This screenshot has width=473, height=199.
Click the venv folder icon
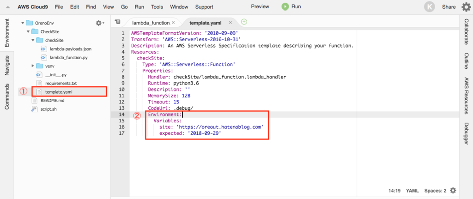[x=39, y=66]
